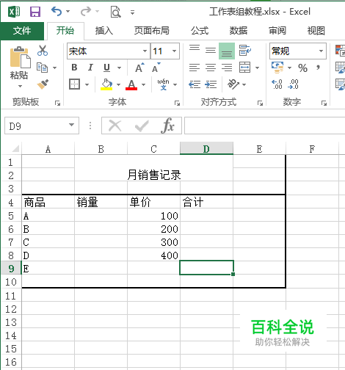
Task: Toggle Align Right
Action: (x=227, y=68)
